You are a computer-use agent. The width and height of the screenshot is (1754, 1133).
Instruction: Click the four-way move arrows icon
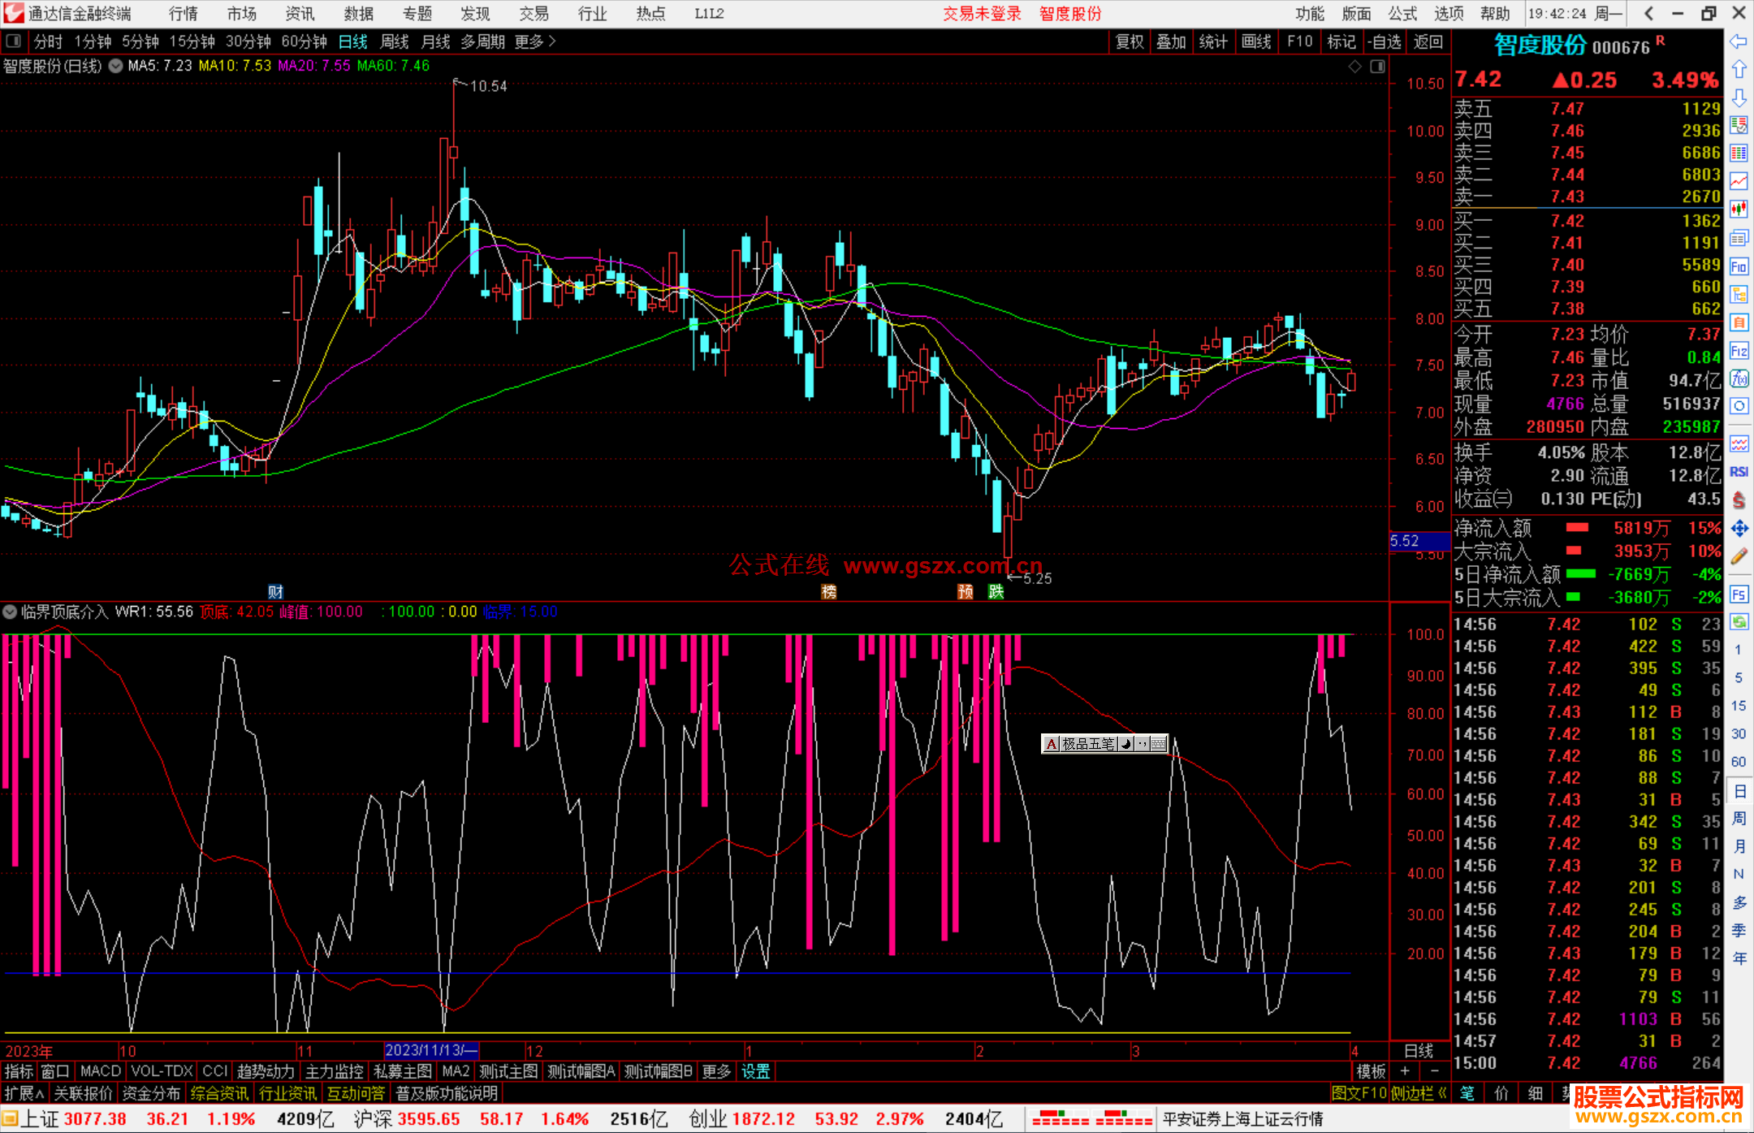click(x=1739, y=529)
